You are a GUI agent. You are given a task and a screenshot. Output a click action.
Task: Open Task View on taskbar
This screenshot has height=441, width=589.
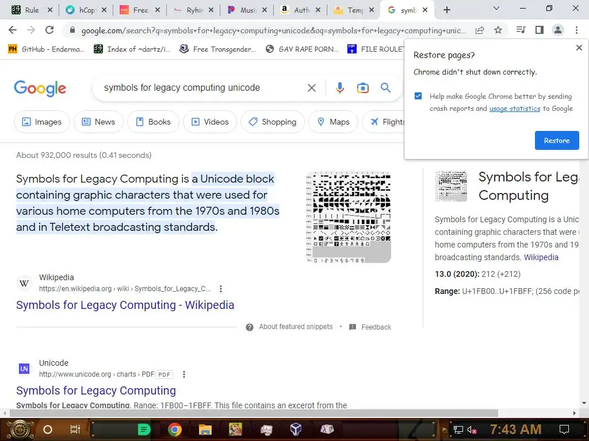75,430
